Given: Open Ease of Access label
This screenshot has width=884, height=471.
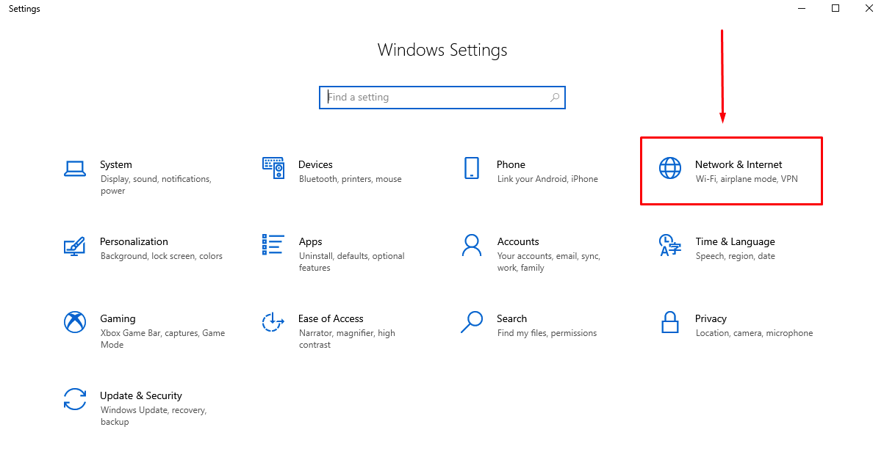Looking at the screenshot, I should 331,318.
